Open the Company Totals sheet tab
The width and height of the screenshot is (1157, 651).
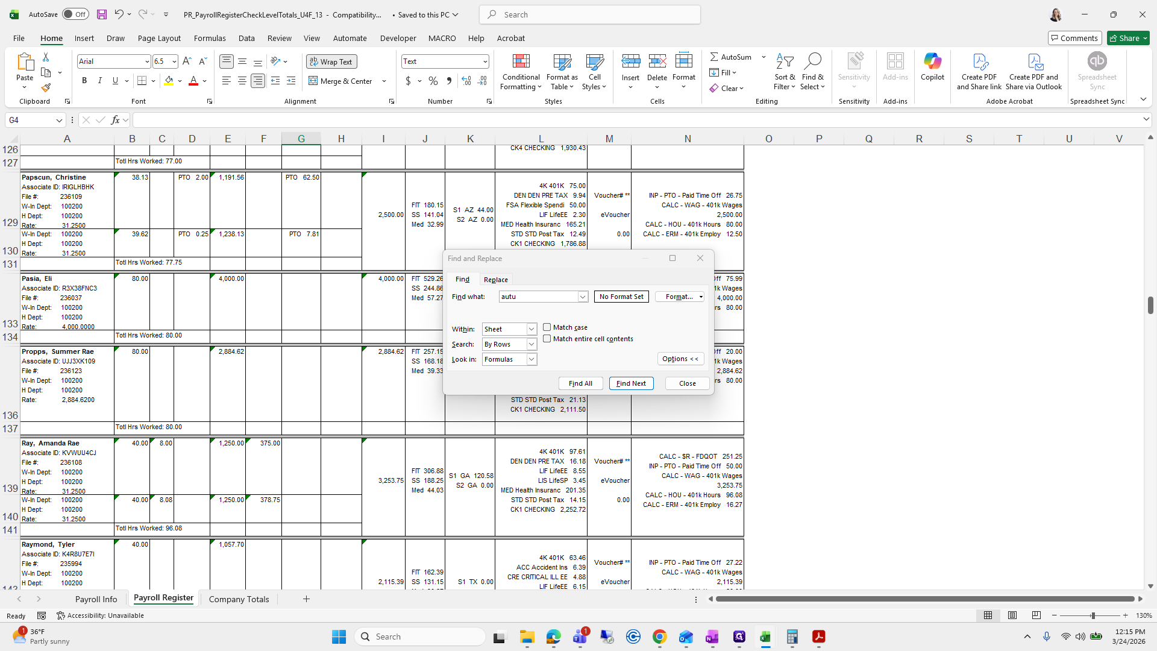point(239,599)
